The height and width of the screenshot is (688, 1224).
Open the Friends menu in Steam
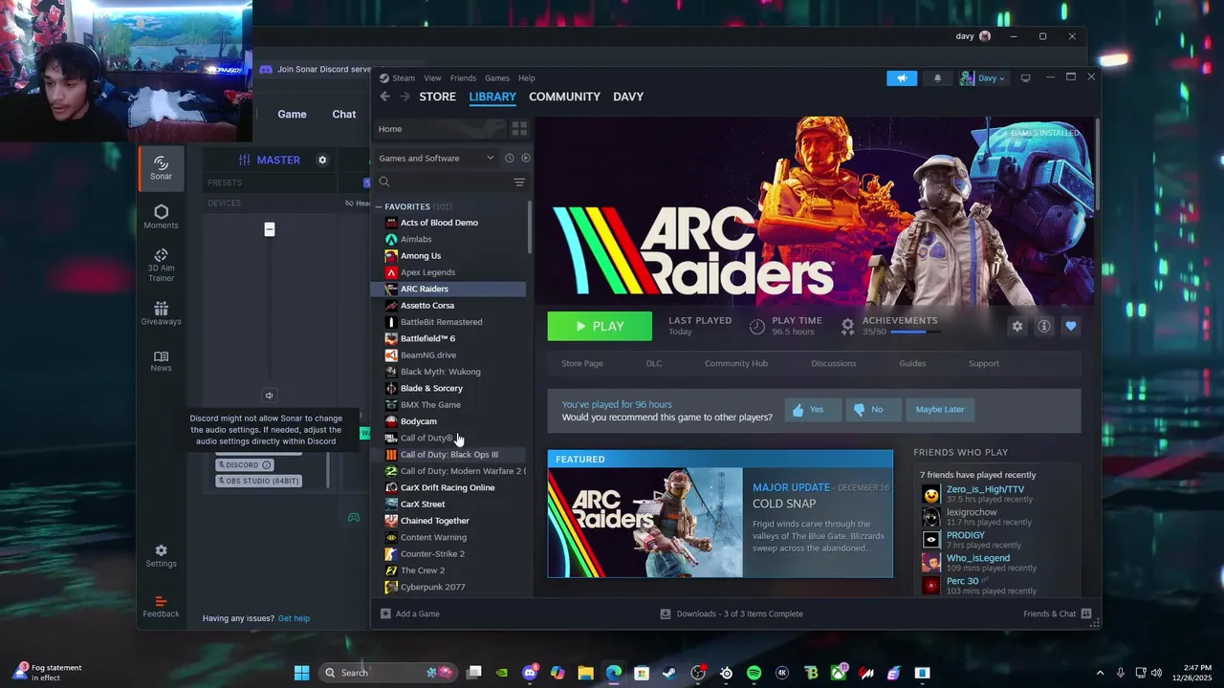(463, 78)
